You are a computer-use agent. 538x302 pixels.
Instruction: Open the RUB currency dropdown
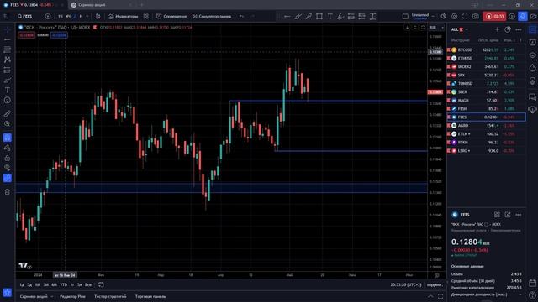point(436,28)
